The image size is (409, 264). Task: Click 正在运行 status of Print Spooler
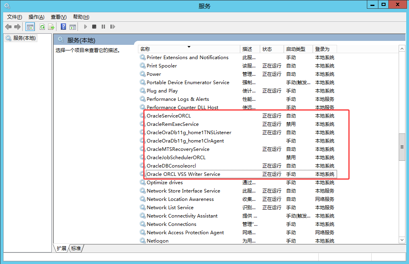(272, 66)
